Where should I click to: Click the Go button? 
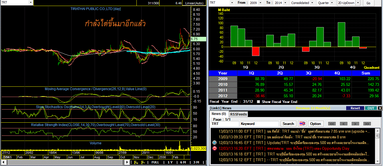pos(368,3)
